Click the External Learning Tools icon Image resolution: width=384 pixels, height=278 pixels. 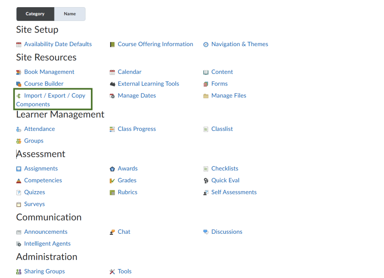[112, 84]
